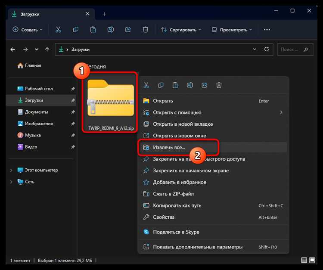Screen dimensions: 323x270
Task: Open the Просмотреть view options menu
Action: 232,30
